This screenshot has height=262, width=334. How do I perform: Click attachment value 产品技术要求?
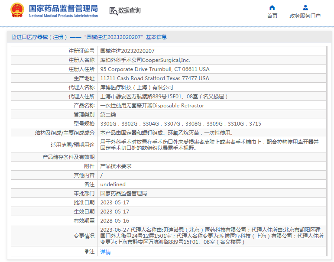[x=116, y=166]
